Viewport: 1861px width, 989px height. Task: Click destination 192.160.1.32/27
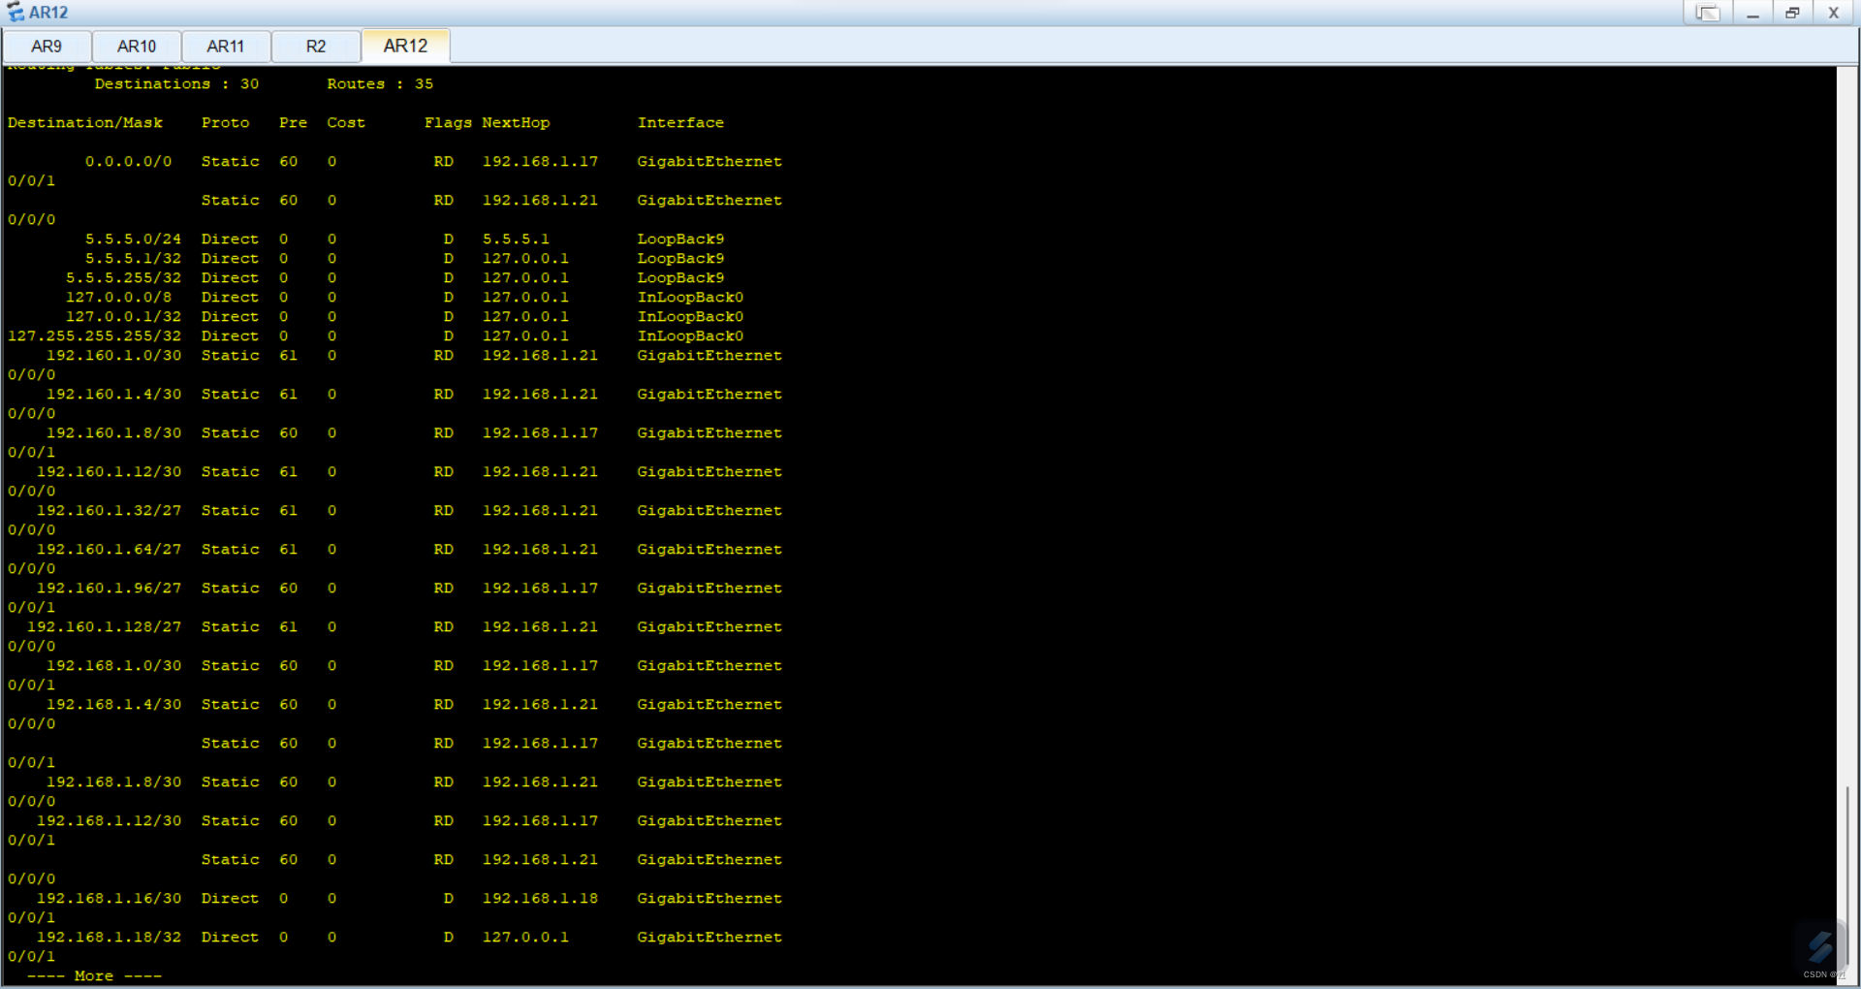[109, 511]
